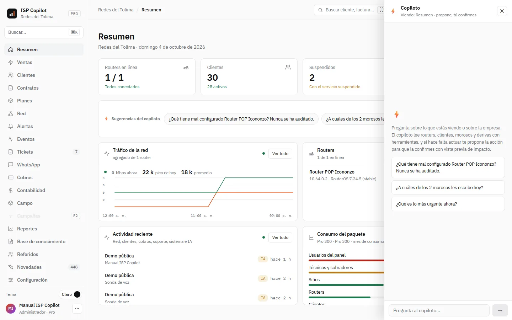Open Campo in the sidebar
Image resolution: width=512 pixels, height=320 pixels.
[x=44, y=203]
